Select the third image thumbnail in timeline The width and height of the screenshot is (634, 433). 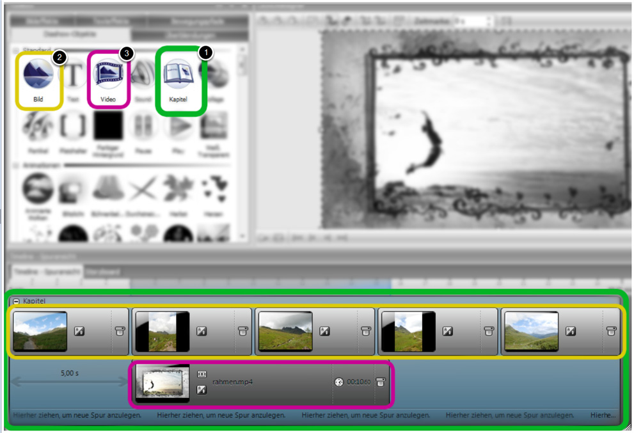pyautogui.click(x=285, y=331)
